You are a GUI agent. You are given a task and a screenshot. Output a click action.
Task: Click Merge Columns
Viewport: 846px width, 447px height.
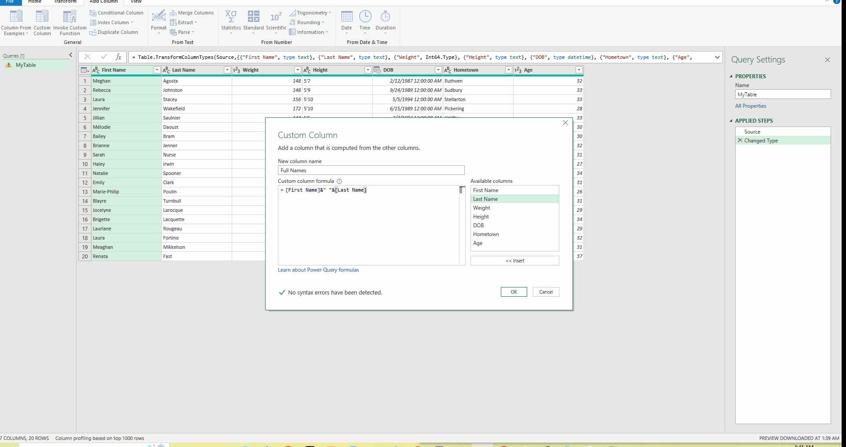point(192,13)
